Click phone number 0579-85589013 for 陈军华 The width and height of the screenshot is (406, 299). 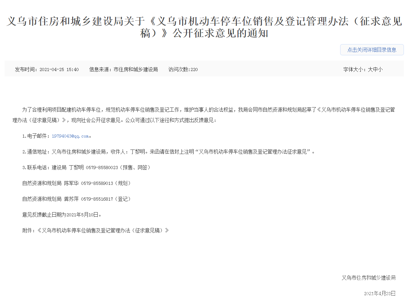click(x=97, y=183)
